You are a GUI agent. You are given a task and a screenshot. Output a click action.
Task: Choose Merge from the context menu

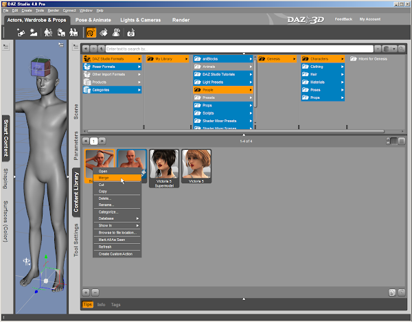117,178
